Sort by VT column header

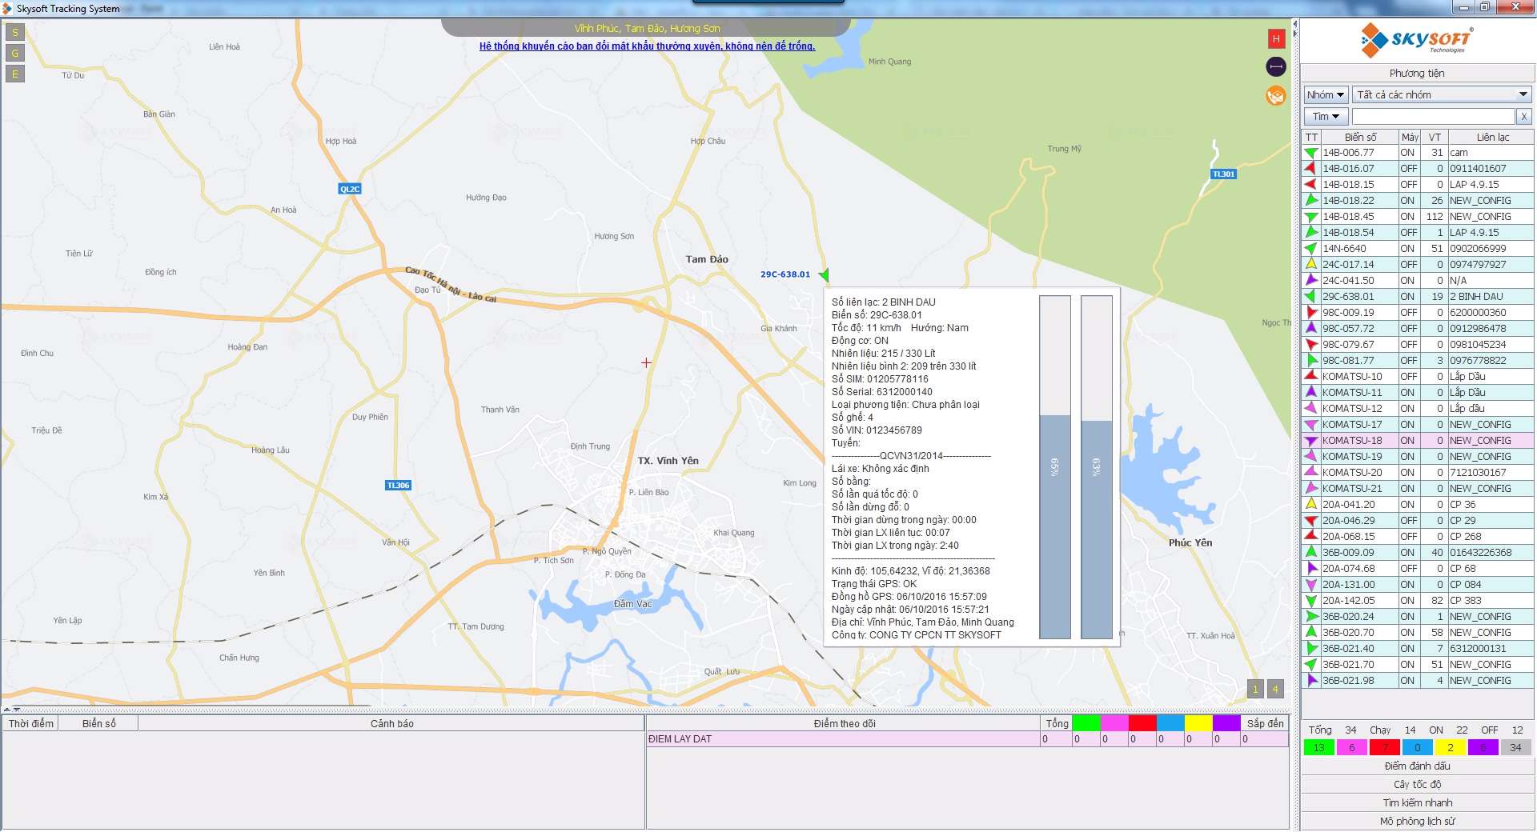(x=1435, y=137)
